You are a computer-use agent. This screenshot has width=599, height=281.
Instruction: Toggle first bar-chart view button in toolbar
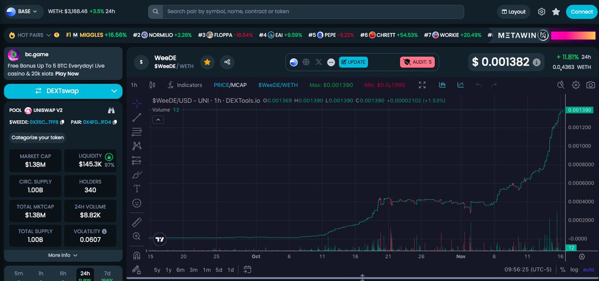[x=442, y=85]
